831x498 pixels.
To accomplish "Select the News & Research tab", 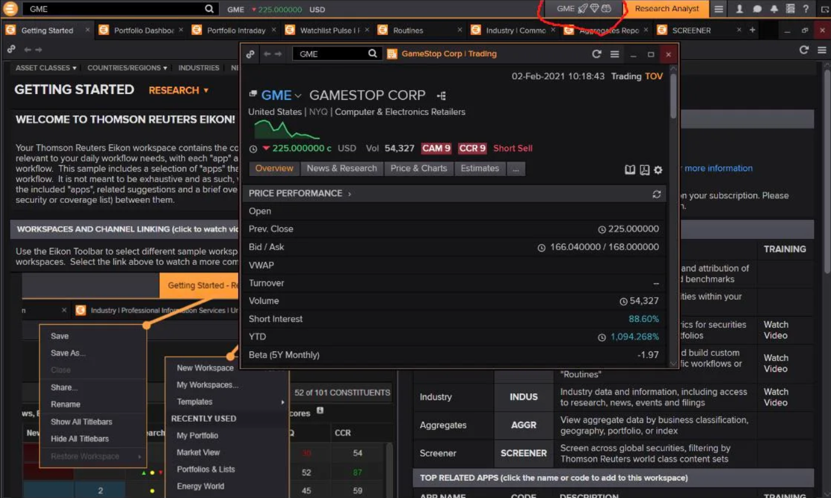I will pos(342,169).
